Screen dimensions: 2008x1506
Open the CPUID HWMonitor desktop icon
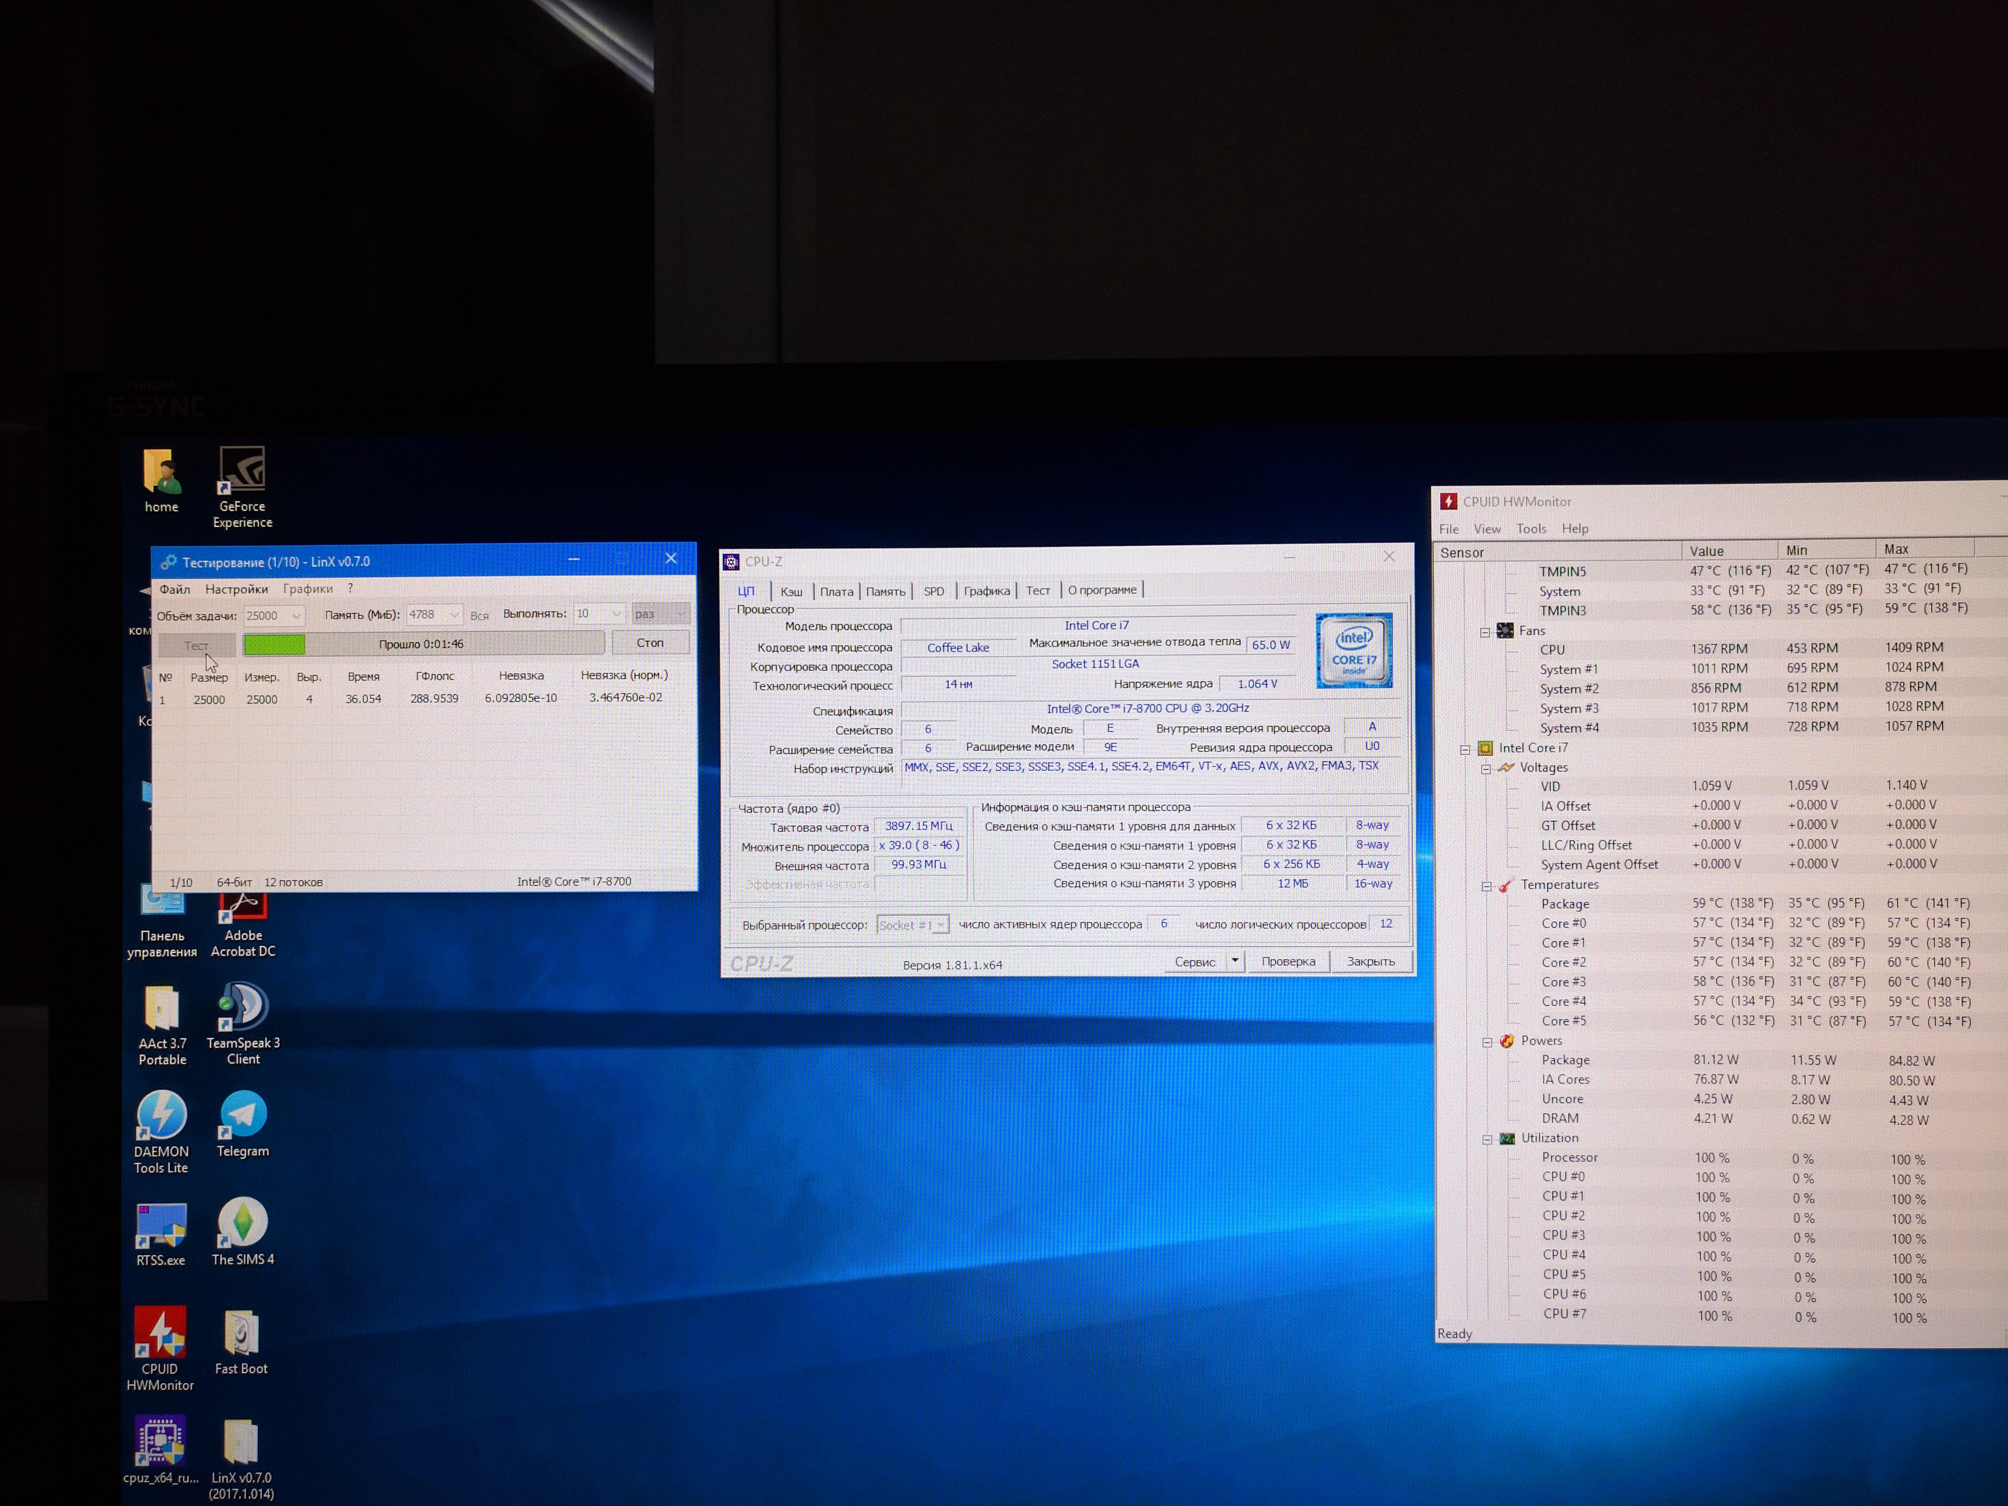click(x=161, y=1332)
